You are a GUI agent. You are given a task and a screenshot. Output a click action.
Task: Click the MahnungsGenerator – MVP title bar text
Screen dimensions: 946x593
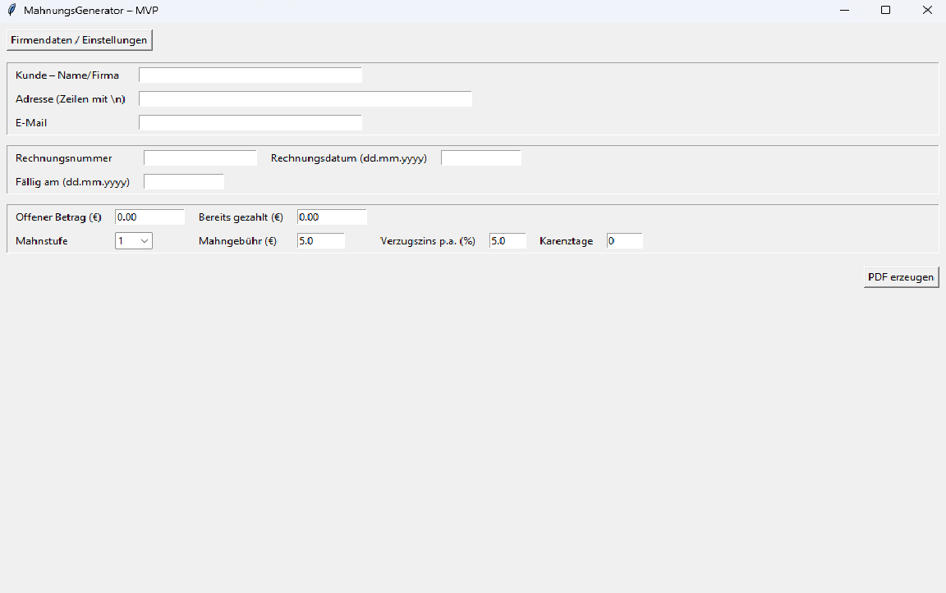point(90,10)
